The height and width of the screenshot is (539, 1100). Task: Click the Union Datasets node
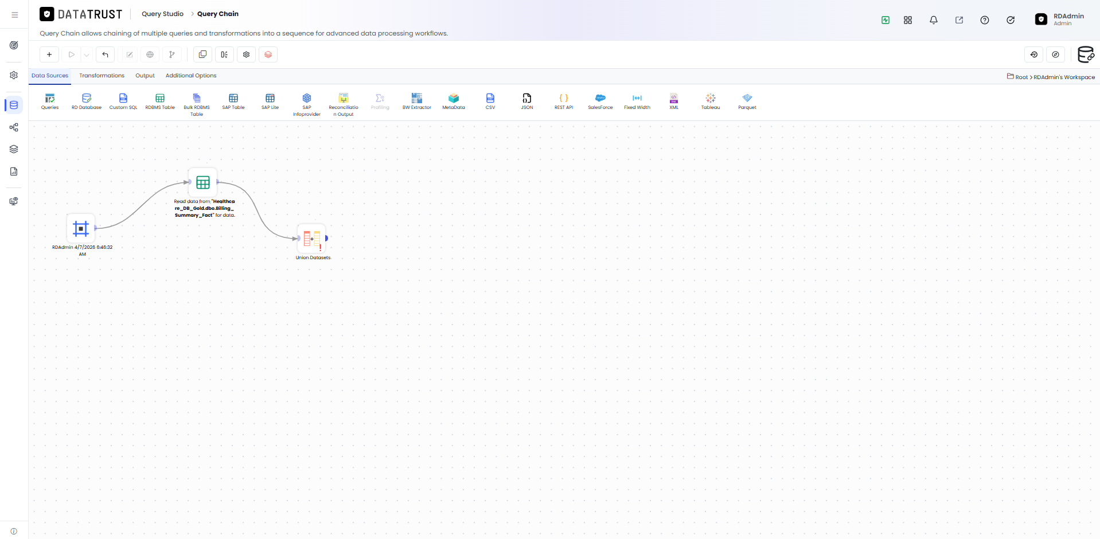click(312, 239)
